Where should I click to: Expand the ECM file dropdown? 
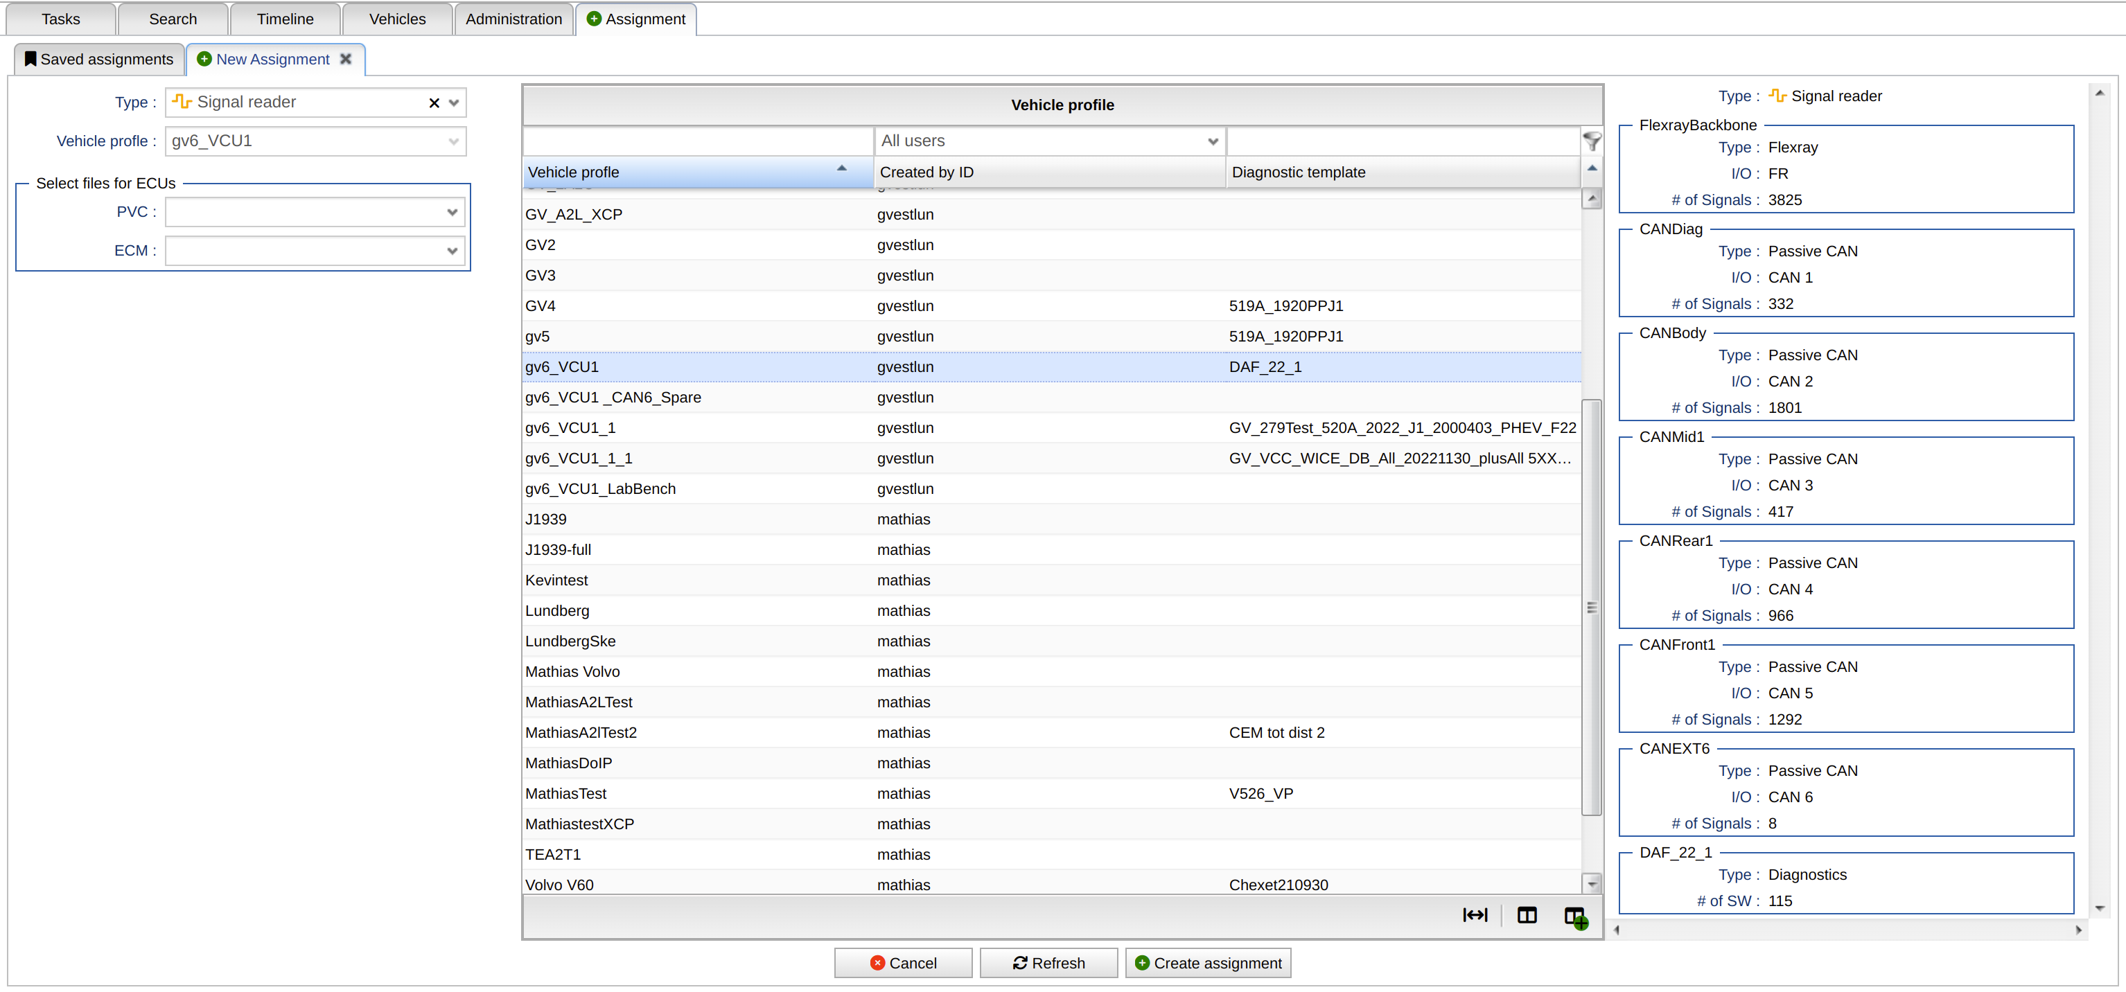point(451,251)
